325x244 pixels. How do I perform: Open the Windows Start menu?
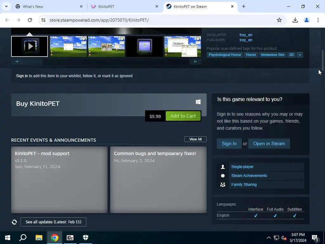point(8,238)
